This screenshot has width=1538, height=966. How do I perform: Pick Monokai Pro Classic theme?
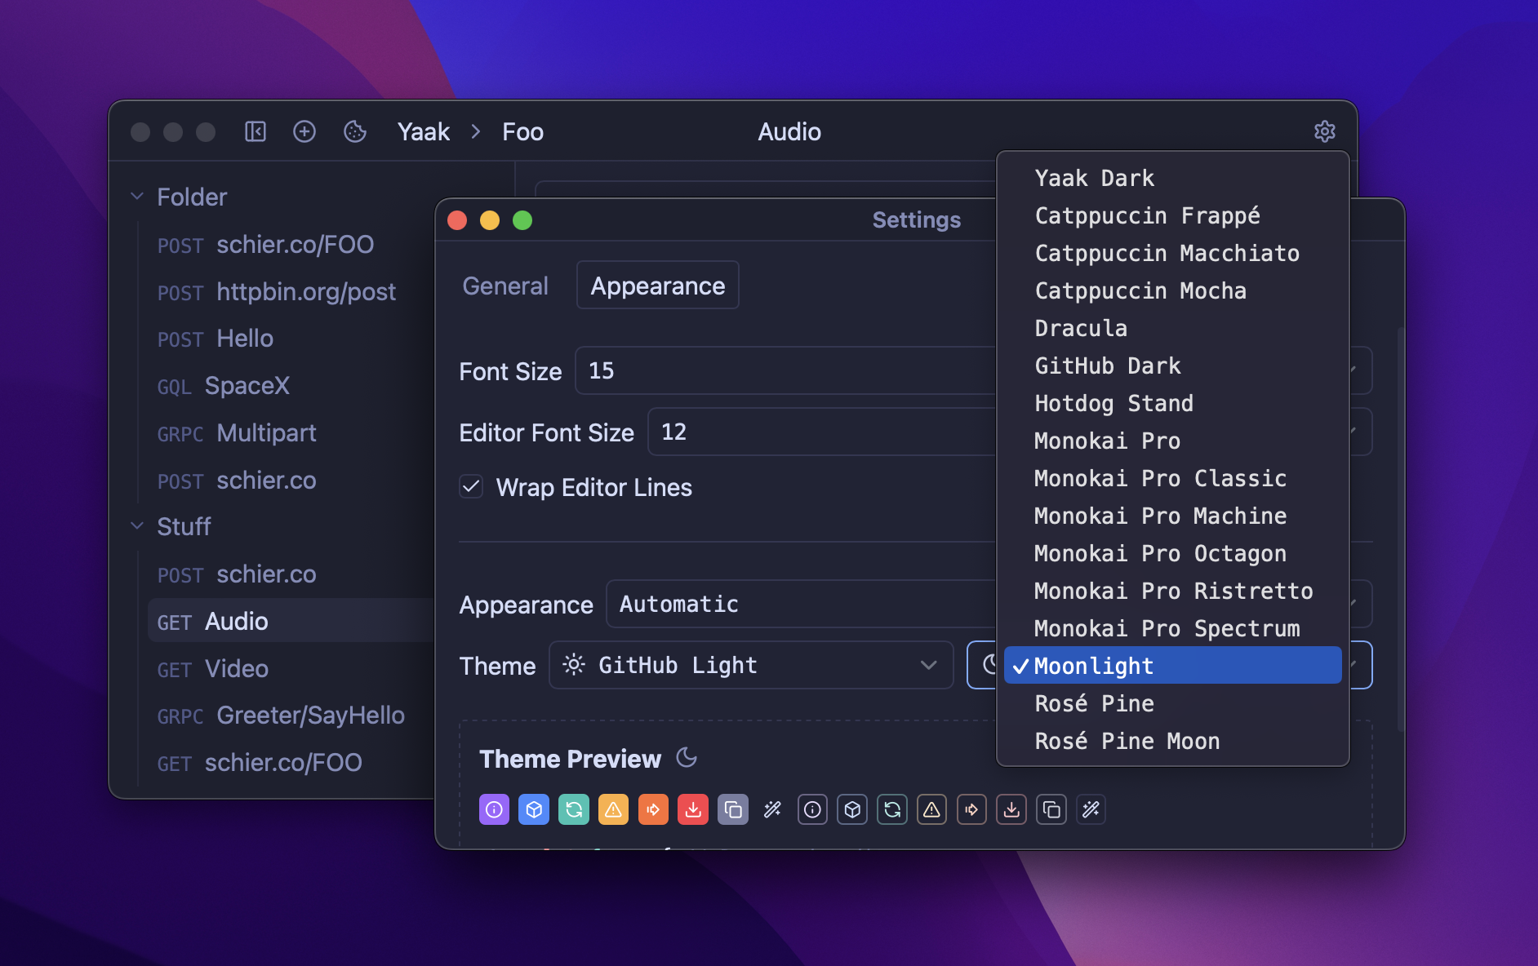[x=1173, y=478]
